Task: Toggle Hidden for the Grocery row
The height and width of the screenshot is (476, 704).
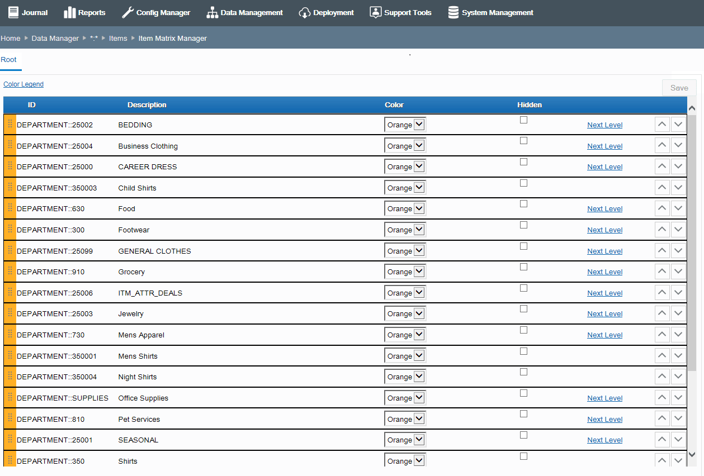Action: [x=523, y=266]
